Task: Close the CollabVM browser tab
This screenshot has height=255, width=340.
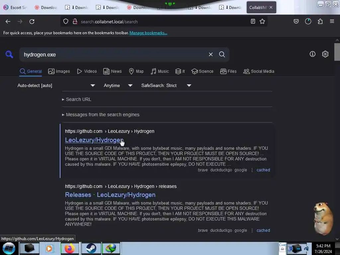Action: tap(271, 7)
